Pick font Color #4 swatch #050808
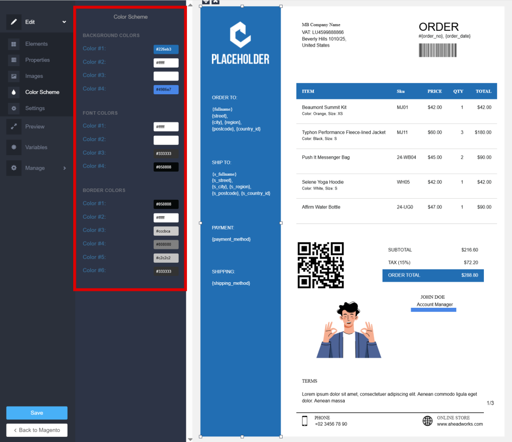This screenshot has height=442, width=512. point(166,167)
